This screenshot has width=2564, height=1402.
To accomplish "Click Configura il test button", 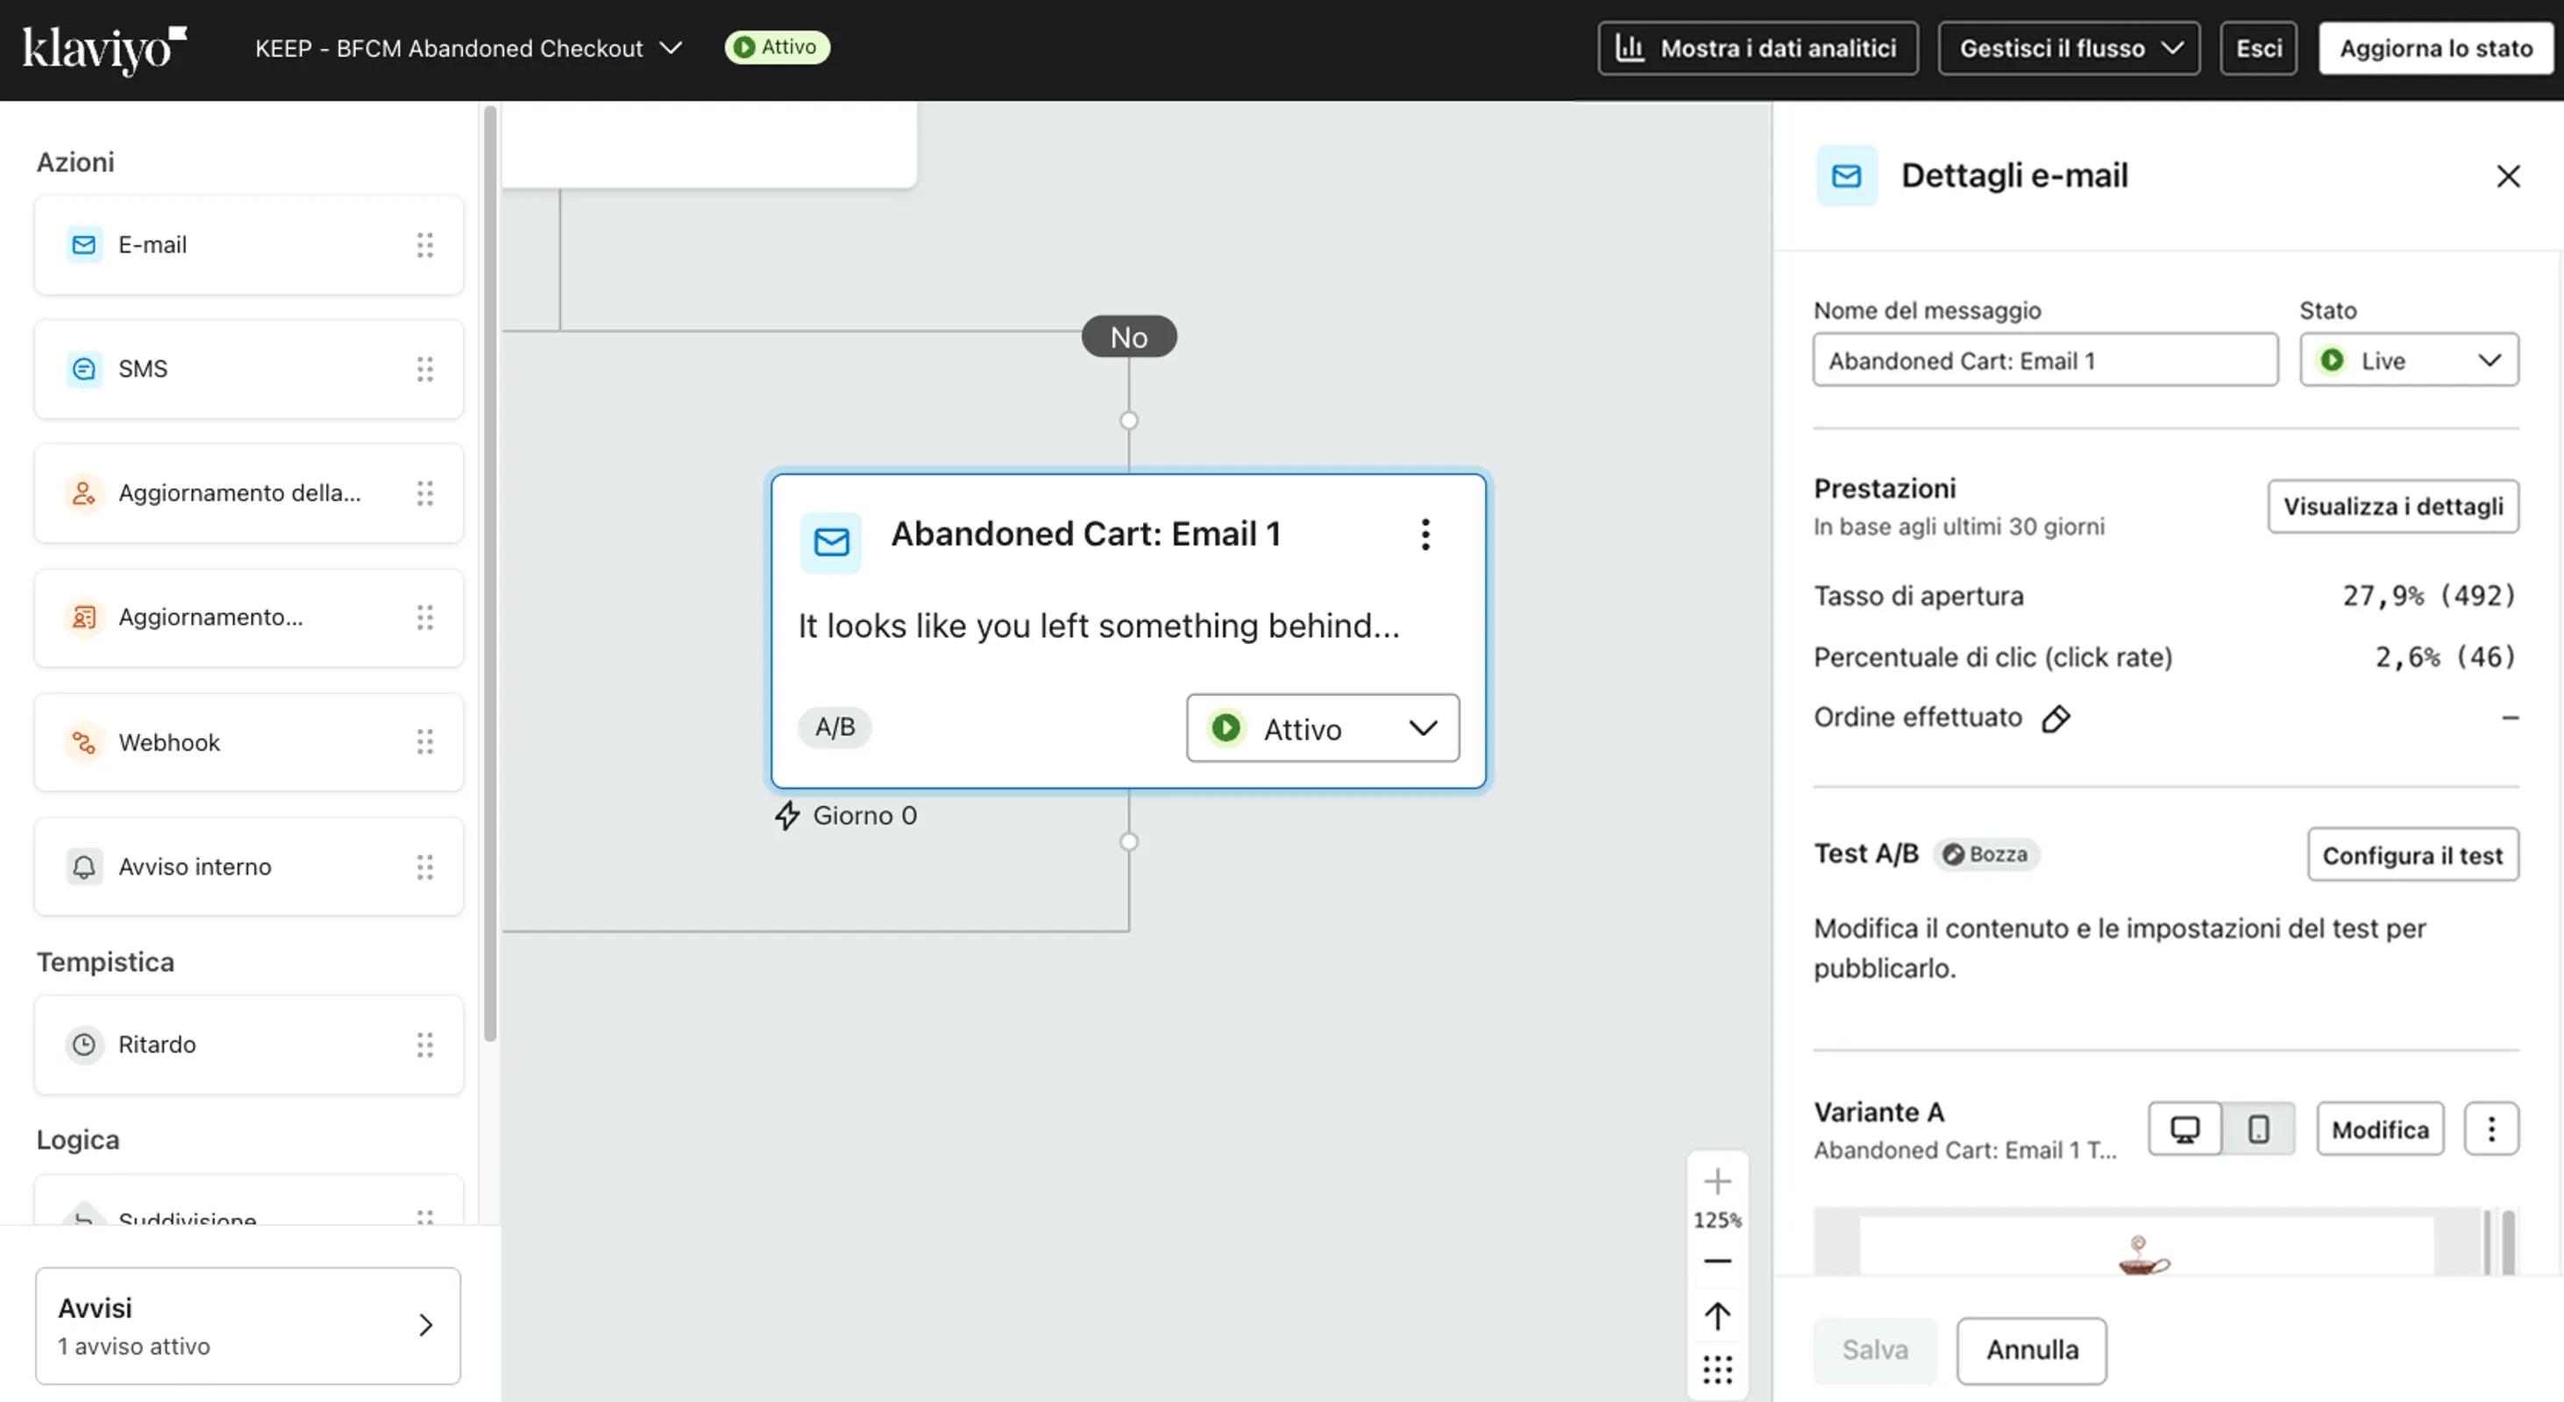I will (2411, 854).
